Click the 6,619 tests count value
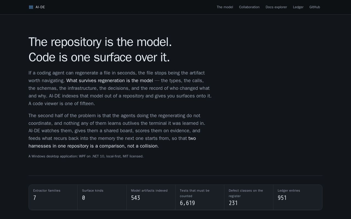Image resolution: width=351 pixels, height=219 pixels. (187, 203)
